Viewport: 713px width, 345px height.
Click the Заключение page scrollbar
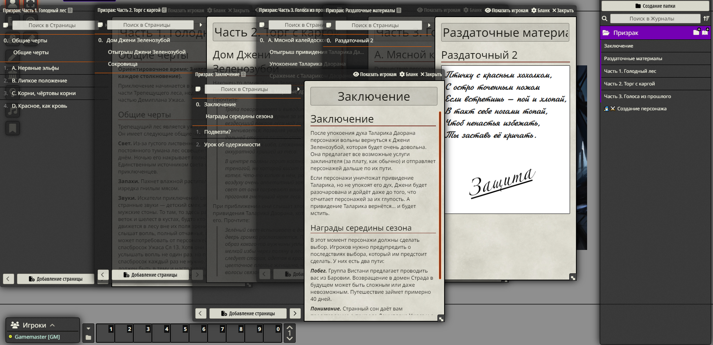coord(440,195)
